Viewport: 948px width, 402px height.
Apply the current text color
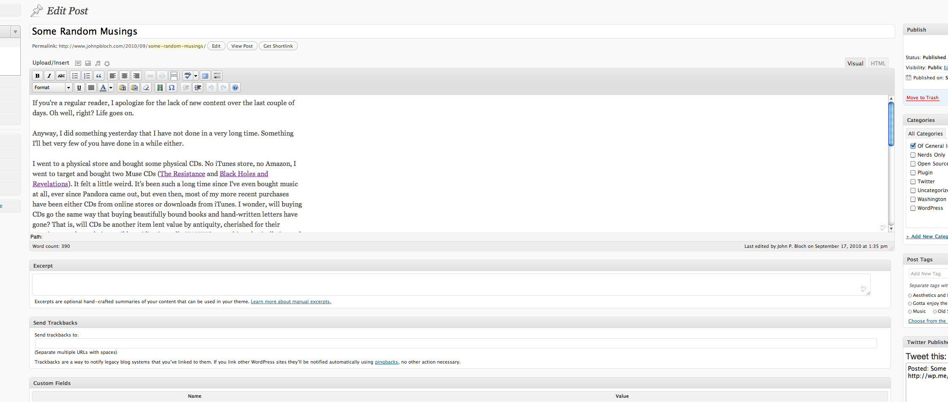[x=103, y=87]
